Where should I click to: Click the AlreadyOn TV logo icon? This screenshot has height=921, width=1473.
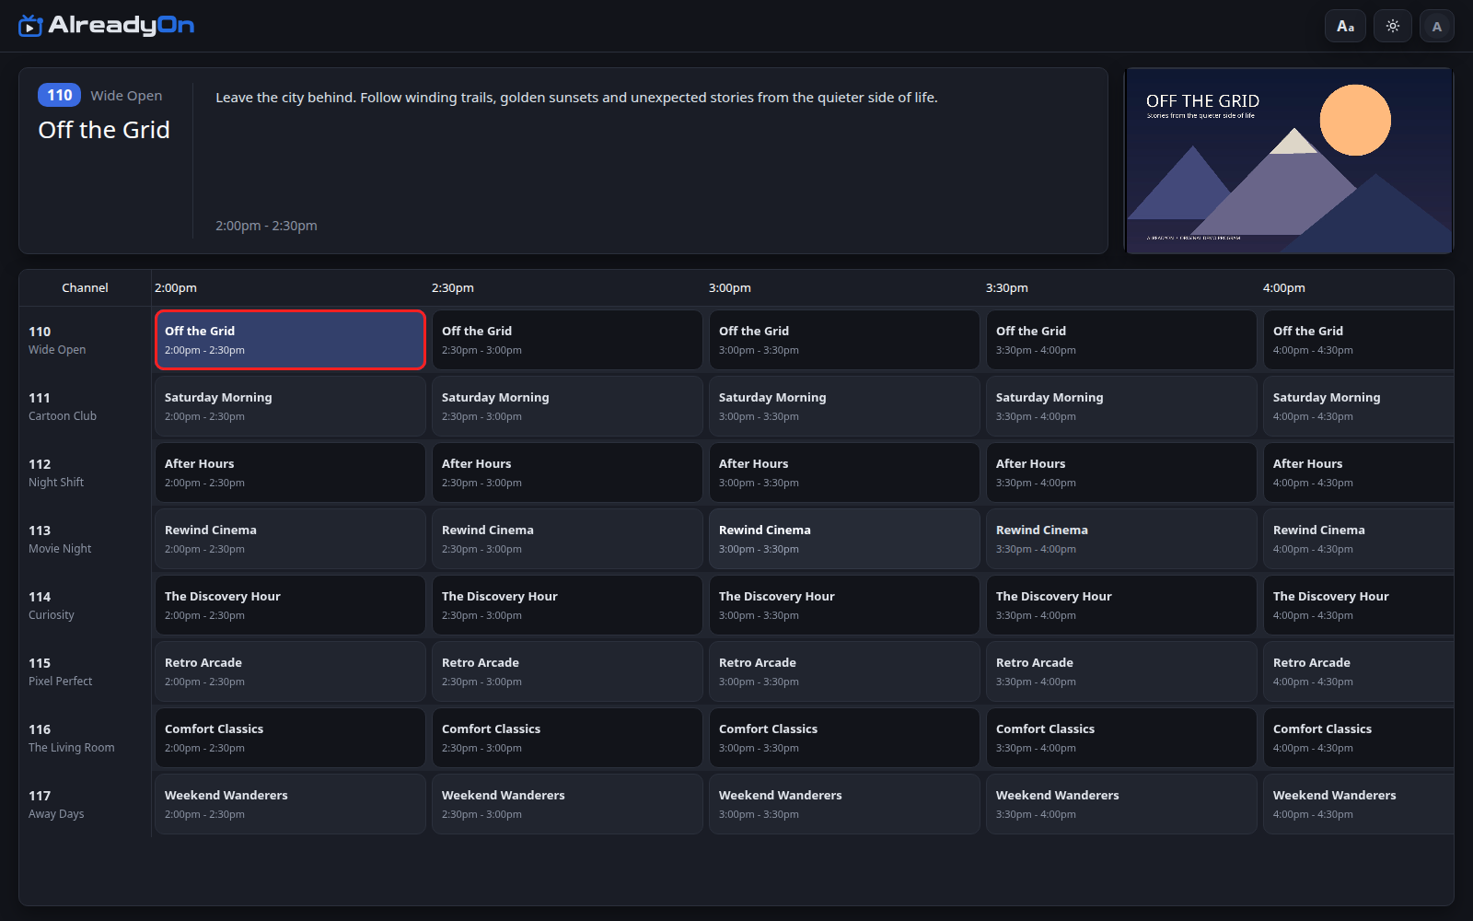30,26
